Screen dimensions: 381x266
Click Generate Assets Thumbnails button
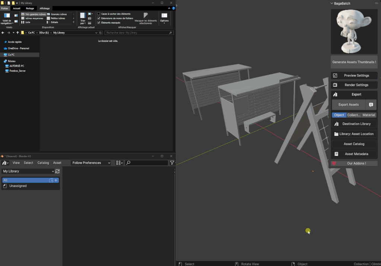click(354, 62)
